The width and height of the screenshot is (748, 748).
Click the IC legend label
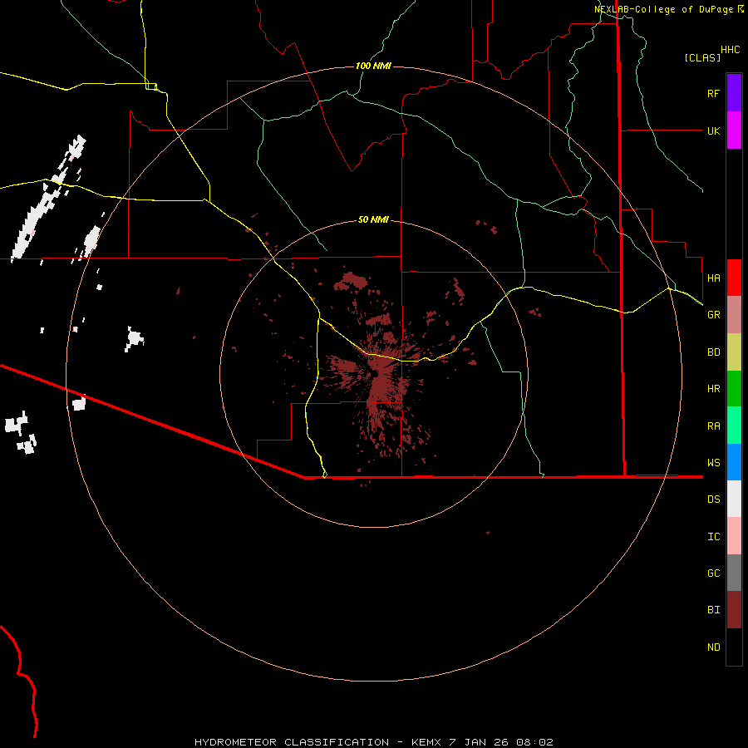pos(713,537)
